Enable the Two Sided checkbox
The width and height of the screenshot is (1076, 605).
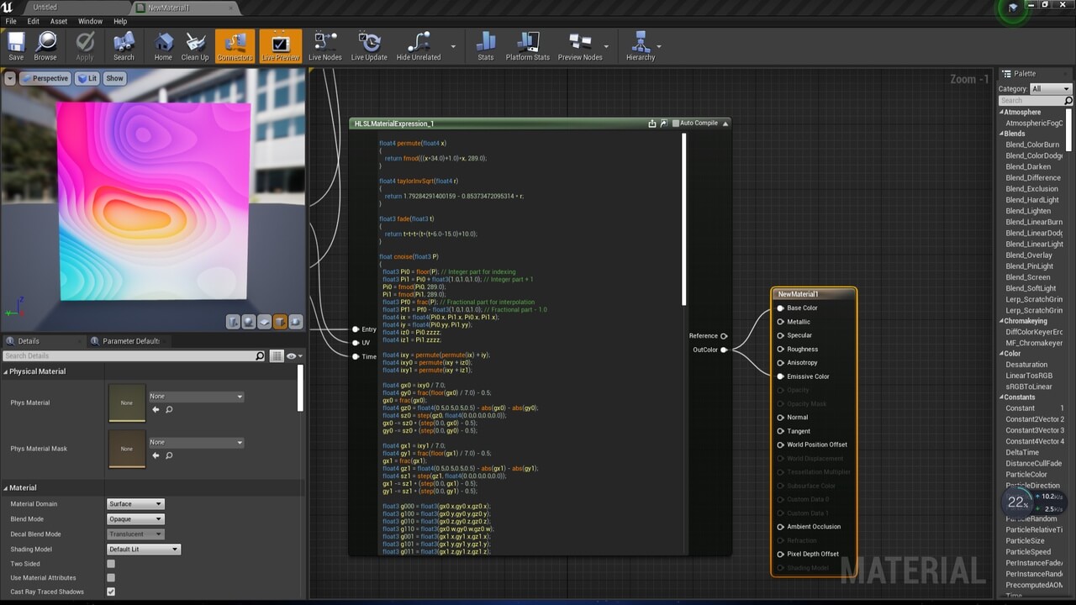click(111, 564)
